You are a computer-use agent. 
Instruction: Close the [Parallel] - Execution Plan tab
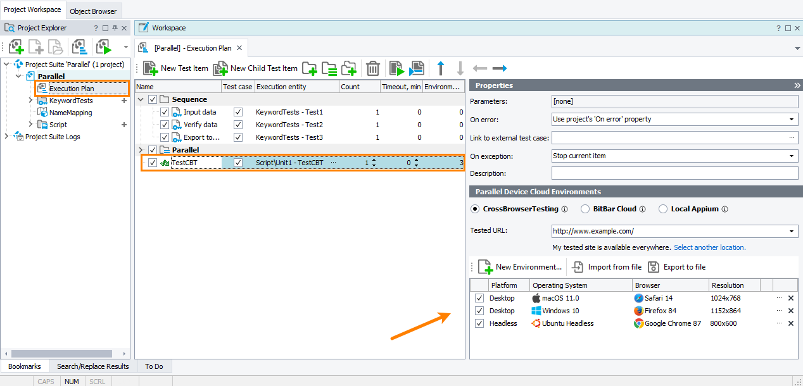tap(239, 47)
